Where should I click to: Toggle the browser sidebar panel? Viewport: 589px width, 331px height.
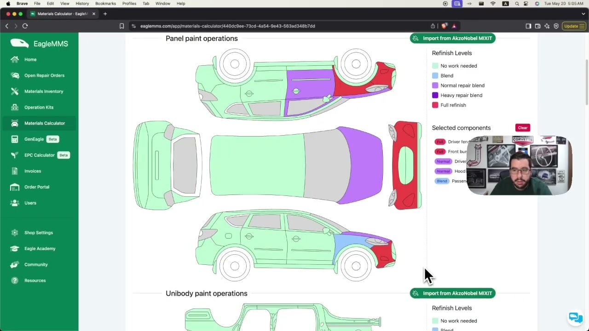[528, 26]
